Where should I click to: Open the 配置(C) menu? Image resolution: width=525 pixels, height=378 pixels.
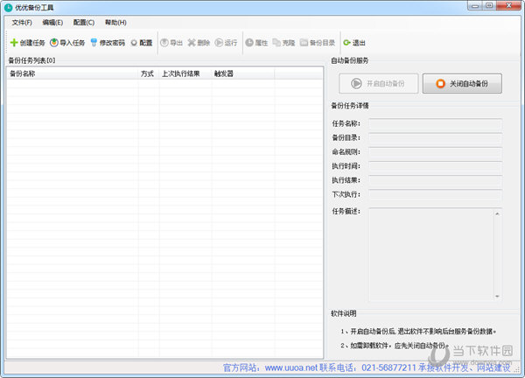[x=84, y=22]
